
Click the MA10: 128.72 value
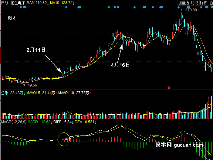[x=62, y=3]
